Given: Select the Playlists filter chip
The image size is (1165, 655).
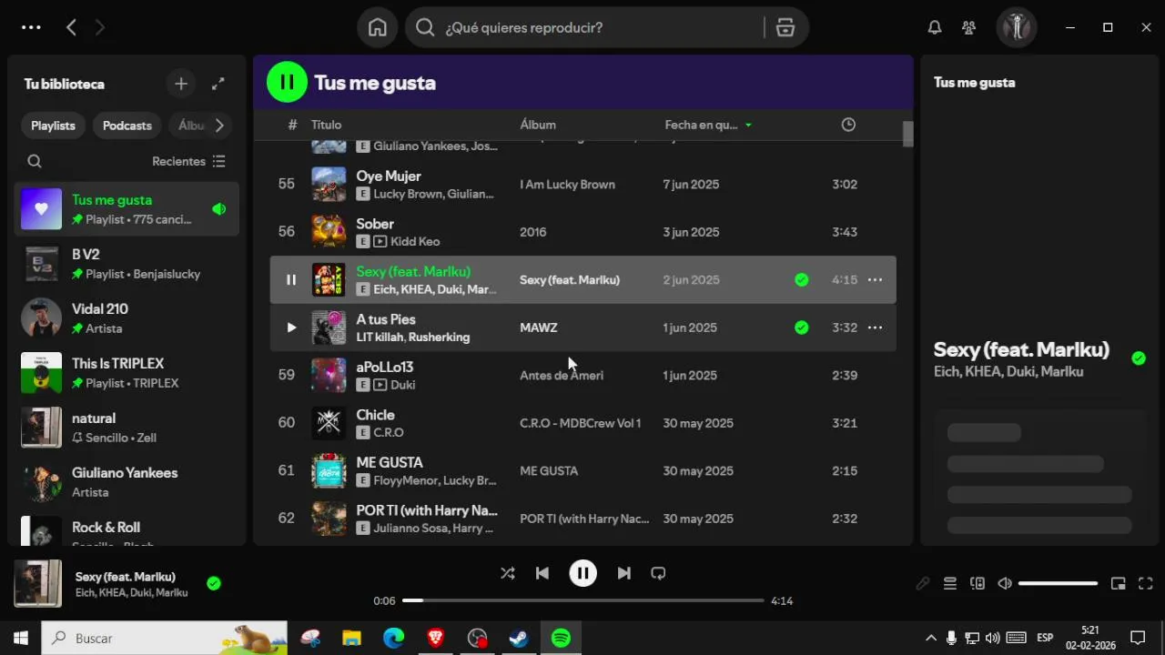Looking at the screenshot, I should [54, 126].
